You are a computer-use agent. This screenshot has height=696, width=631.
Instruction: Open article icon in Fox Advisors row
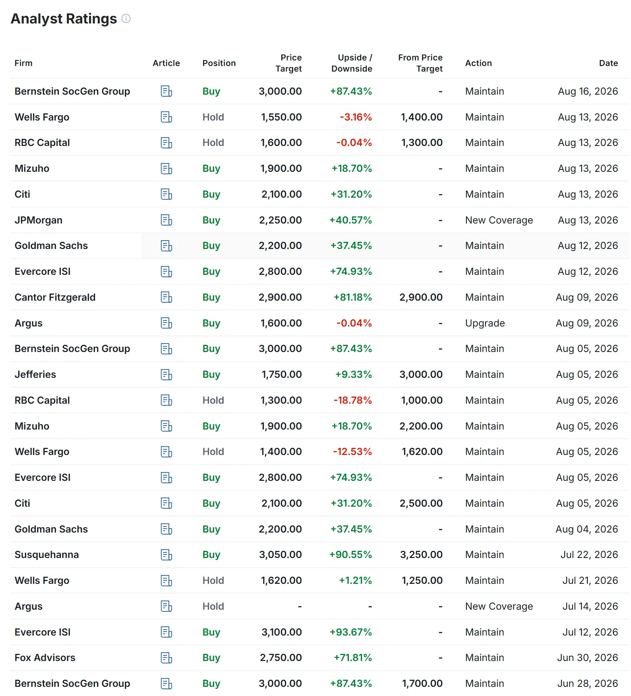[x=166, y=658]
